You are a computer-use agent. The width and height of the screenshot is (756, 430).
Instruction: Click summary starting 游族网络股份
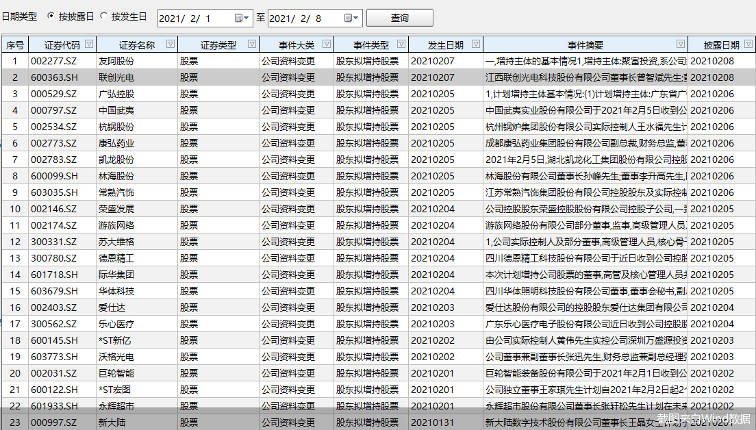coord(585,225)
